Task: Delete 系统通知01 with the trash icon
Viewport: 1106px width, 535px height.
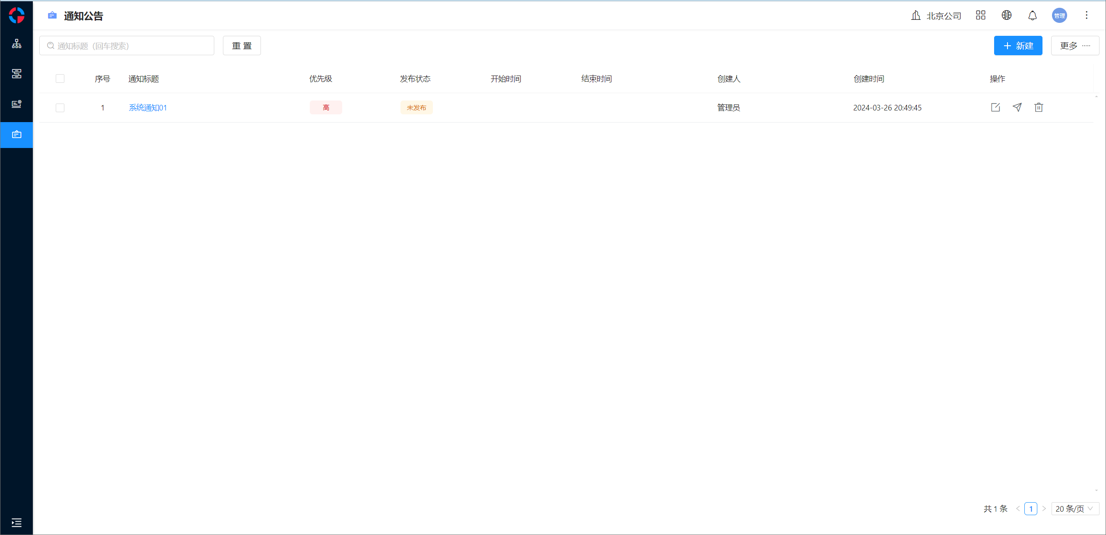Action: pyautogui.click(x=1039, y=107)
